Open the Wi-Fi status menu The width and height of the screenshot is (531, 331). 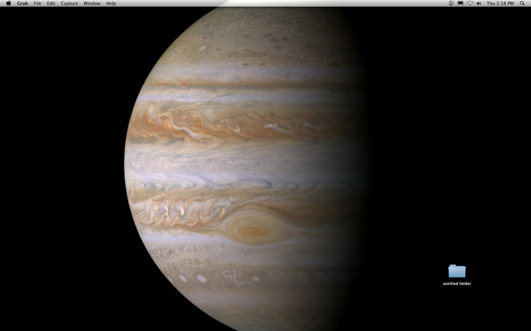coord(470,3)
